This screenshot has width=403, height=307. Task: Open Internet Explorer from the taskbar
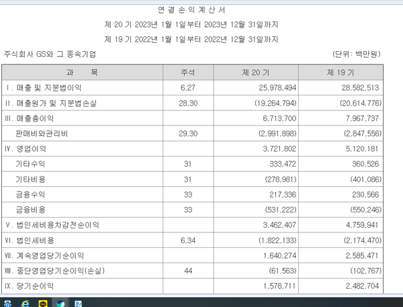(x=25, y=304)
